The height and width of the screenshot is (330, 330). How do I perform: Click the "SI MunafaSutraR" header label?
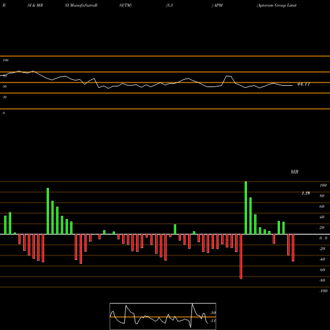(x=81, y=5)
